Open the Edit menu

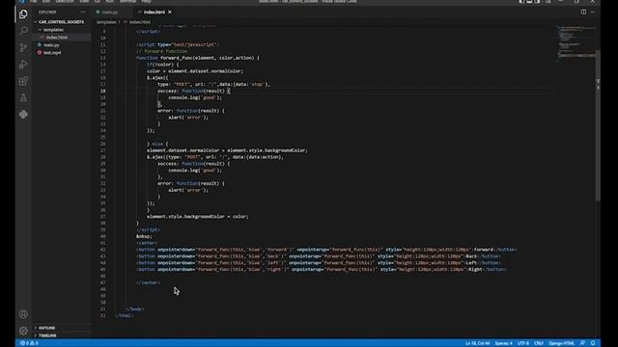[46, 2]
